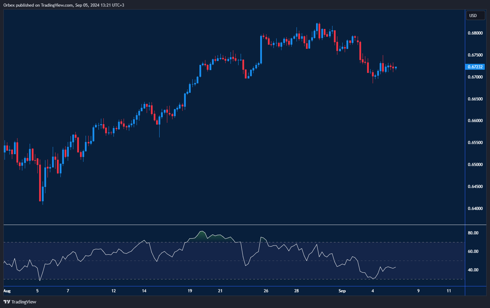Click the Sep label on the time axis
This screenshot has height=308, width=490.
click(x=342, y=291)
